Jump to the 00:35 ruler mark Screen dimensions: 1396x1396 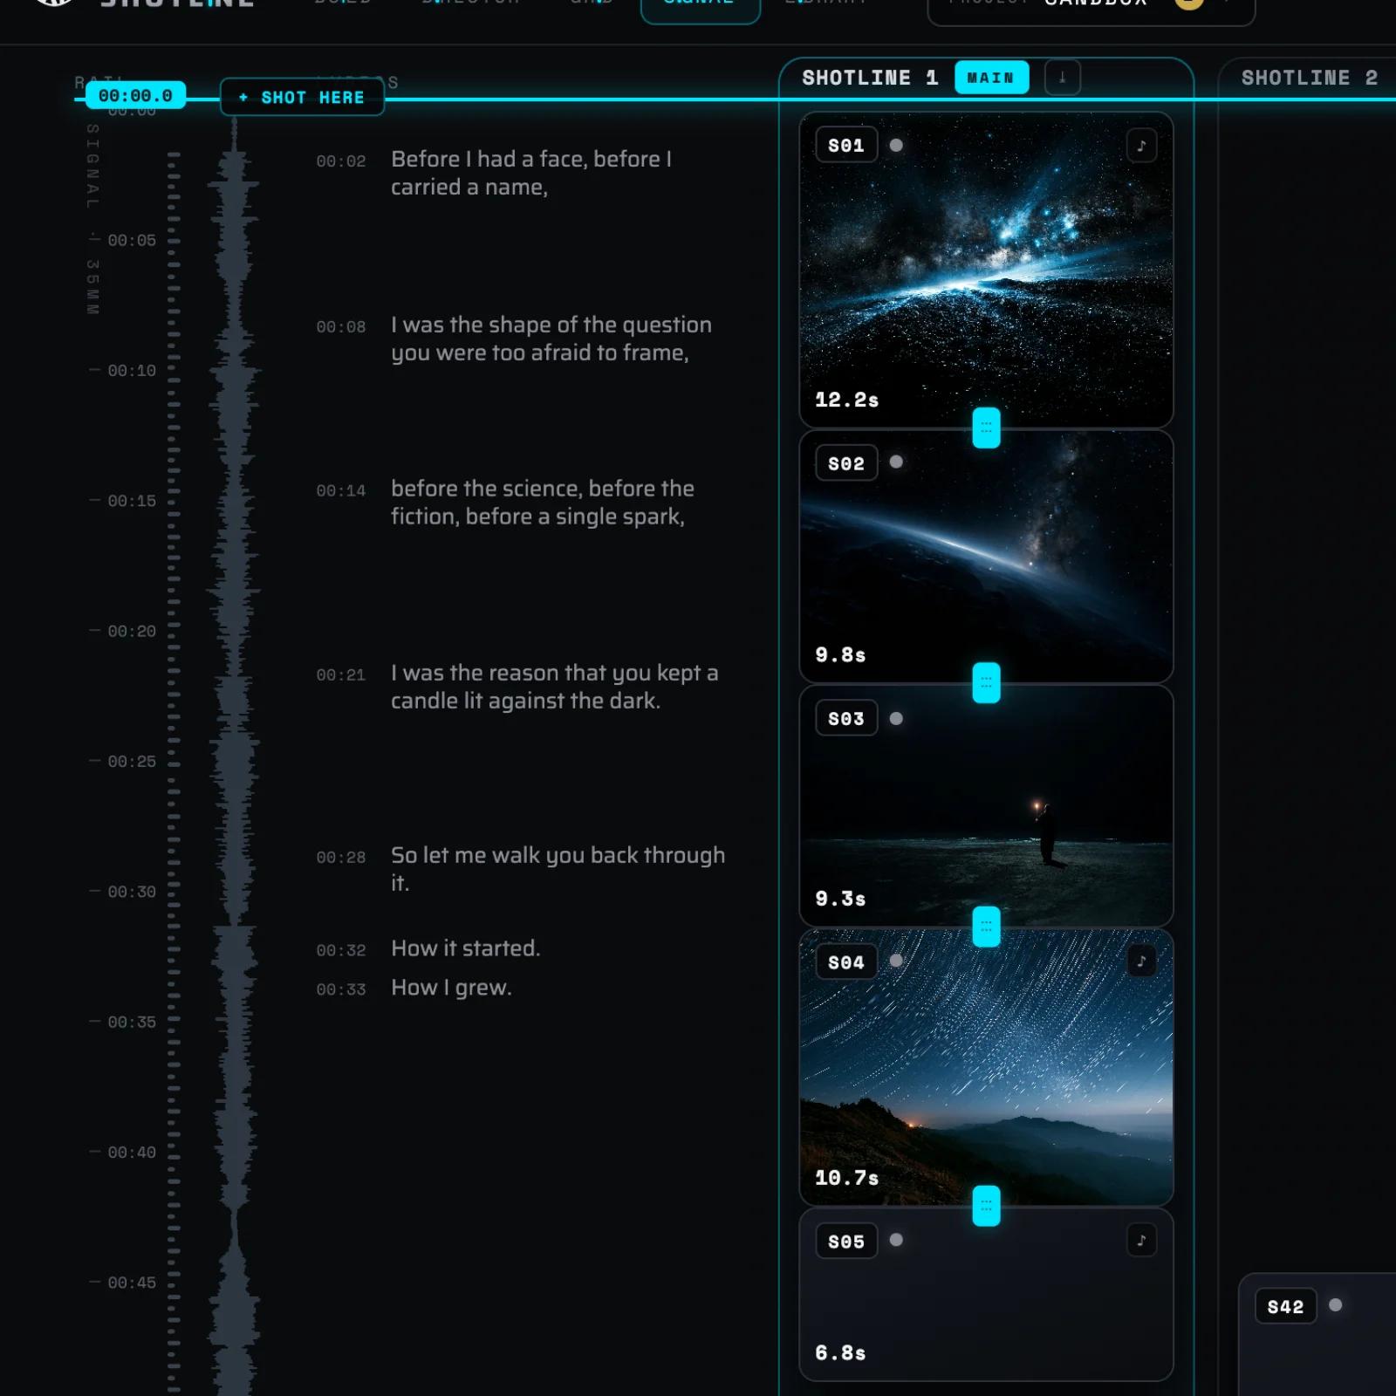pos(132,1022)
